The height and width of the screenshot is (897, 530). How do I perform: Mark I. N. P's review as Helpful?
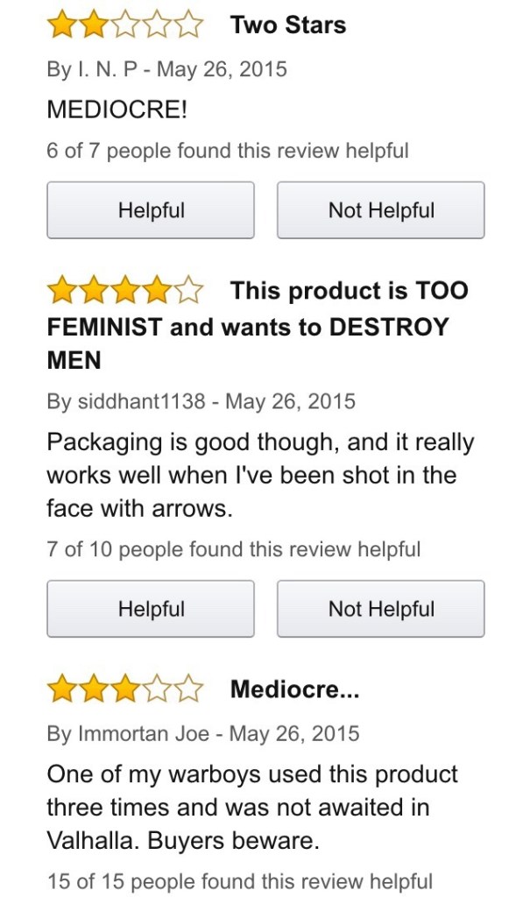click(151, 210)
